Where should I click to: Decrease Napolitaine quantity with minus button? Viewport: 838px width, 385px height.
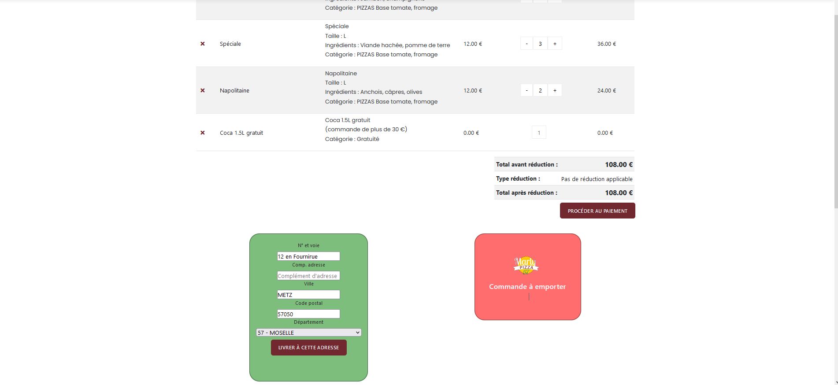[x=527, y=90]
